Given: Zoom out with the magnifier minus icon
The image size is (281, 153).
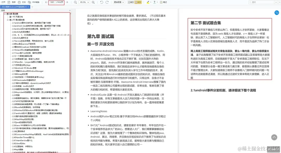Looking at the screenshot, I should click(x=75, y=3).
